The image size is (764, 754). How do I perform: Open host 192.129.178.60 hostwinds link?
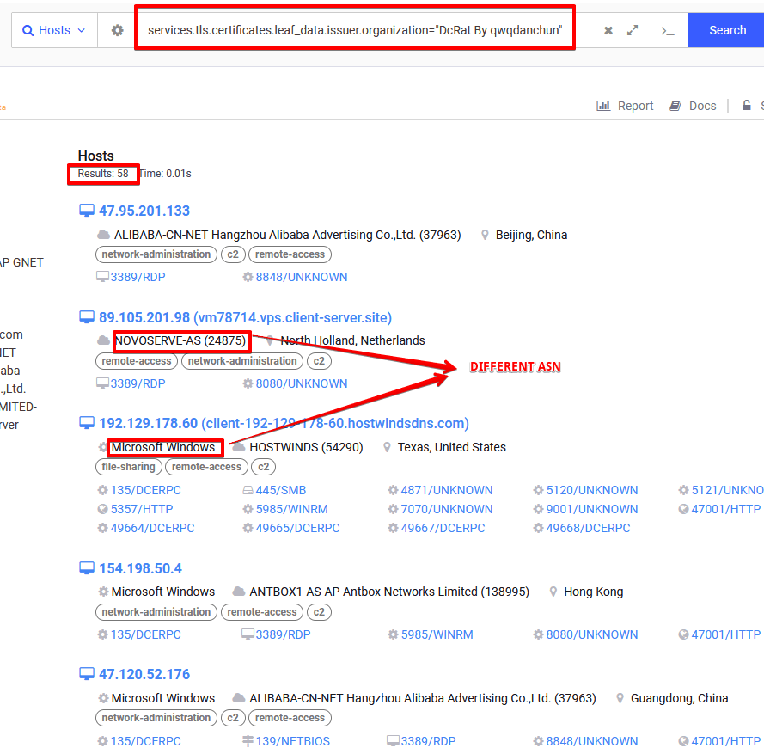pyautogui.click(x=284, y=423)
